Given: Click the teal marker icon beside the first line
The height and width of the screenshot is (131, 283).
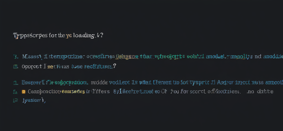Looking at the screenshot, I should click(x=16, y=57).
